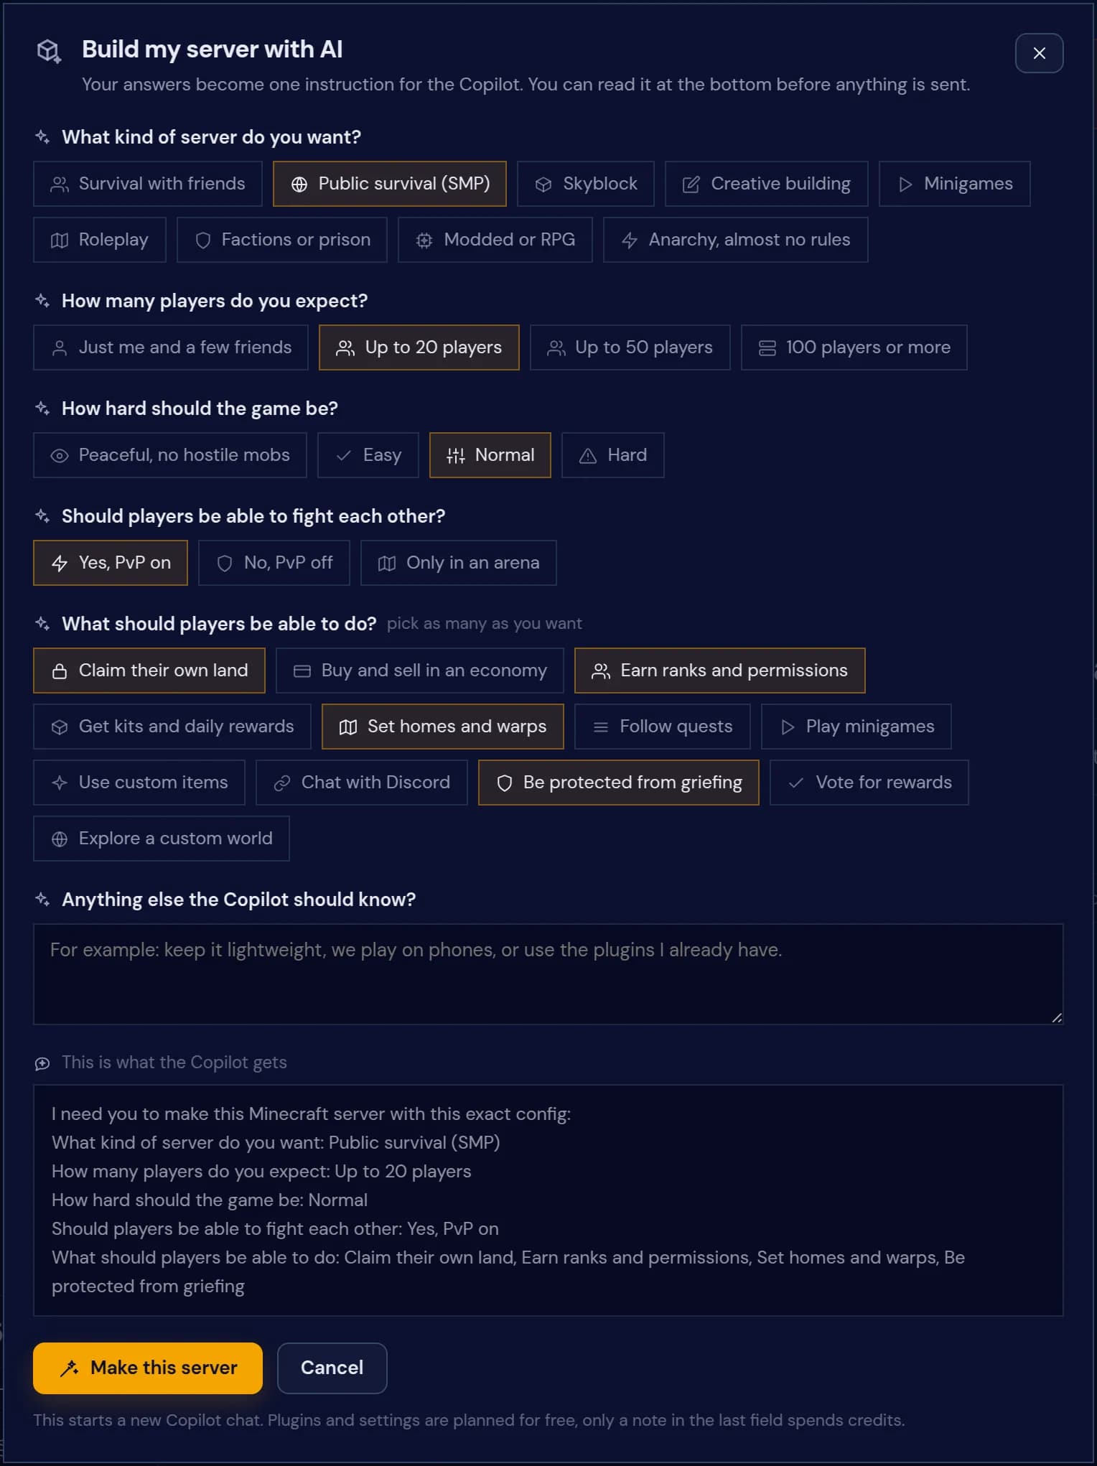Close the Build my server dialog
Image resolution: width=1097 pixels, height=1466 pixels.
[1040, 53]
